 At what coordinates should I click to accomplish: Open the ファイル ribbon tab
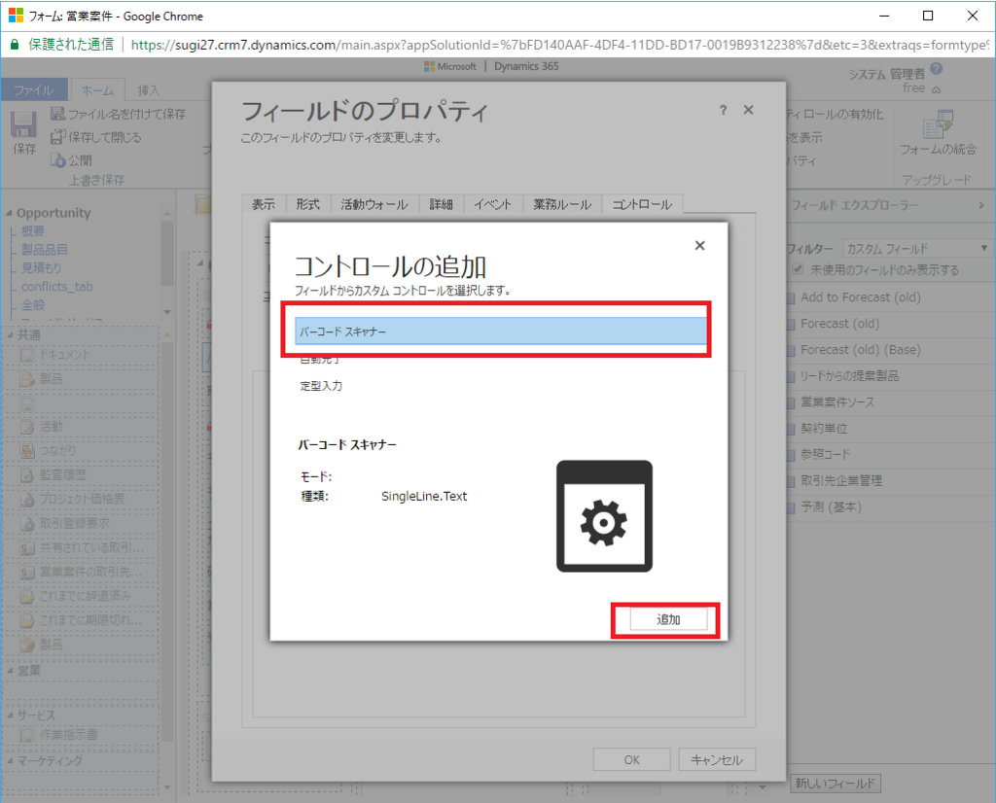(34, 90)
